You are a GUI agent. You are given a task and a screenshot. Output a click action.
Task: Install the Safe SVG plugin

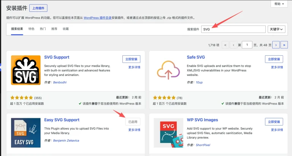tap(274, 59)
